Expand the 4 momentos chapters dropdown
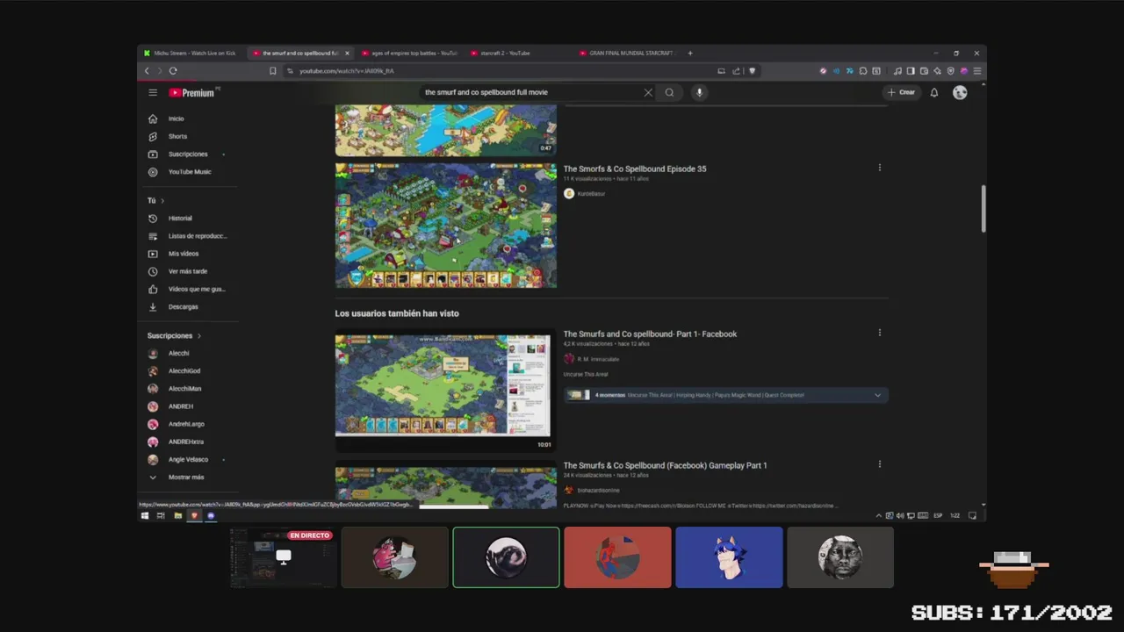Viewport: 1124px width, 632px height. pos(877,395)
